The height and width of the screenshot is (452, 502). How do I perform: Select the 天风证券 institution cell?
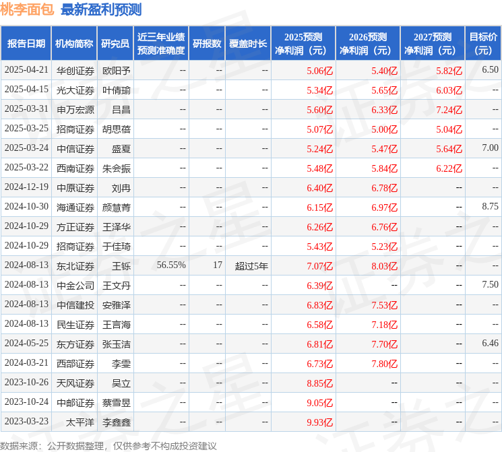click(75, 383)
